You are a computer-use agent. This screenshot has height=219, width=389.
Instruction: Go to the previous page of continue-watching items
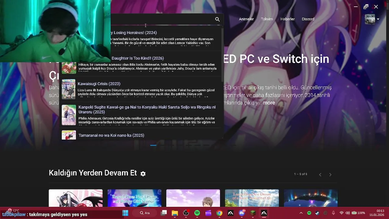(x=320, y=175)
